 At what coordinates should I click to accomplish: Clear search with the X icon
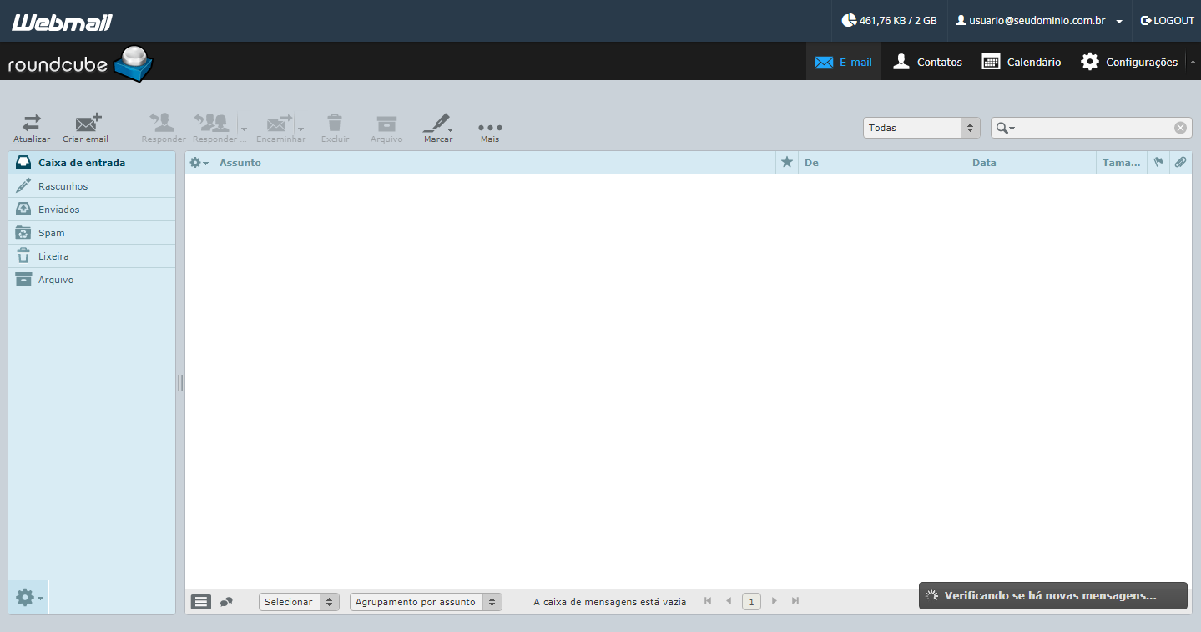click(x=1180, y=128)
